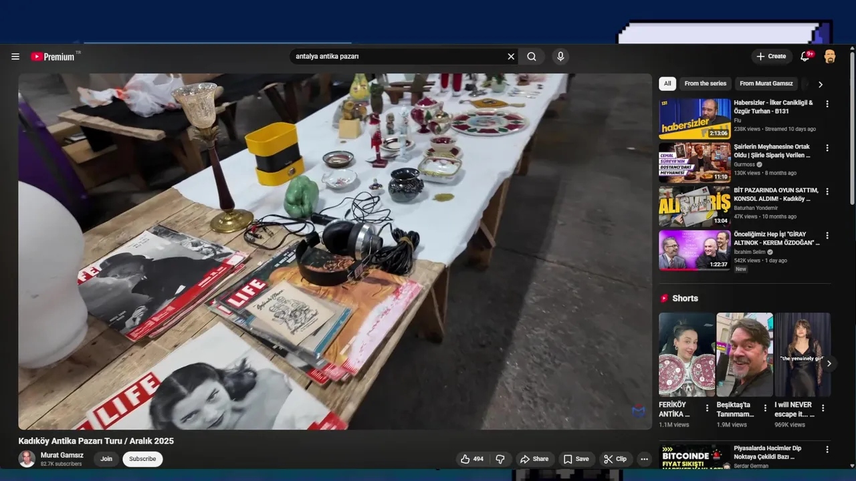Like the video
This screenshot has height=481, width=856.
click(x=472, y=459)
